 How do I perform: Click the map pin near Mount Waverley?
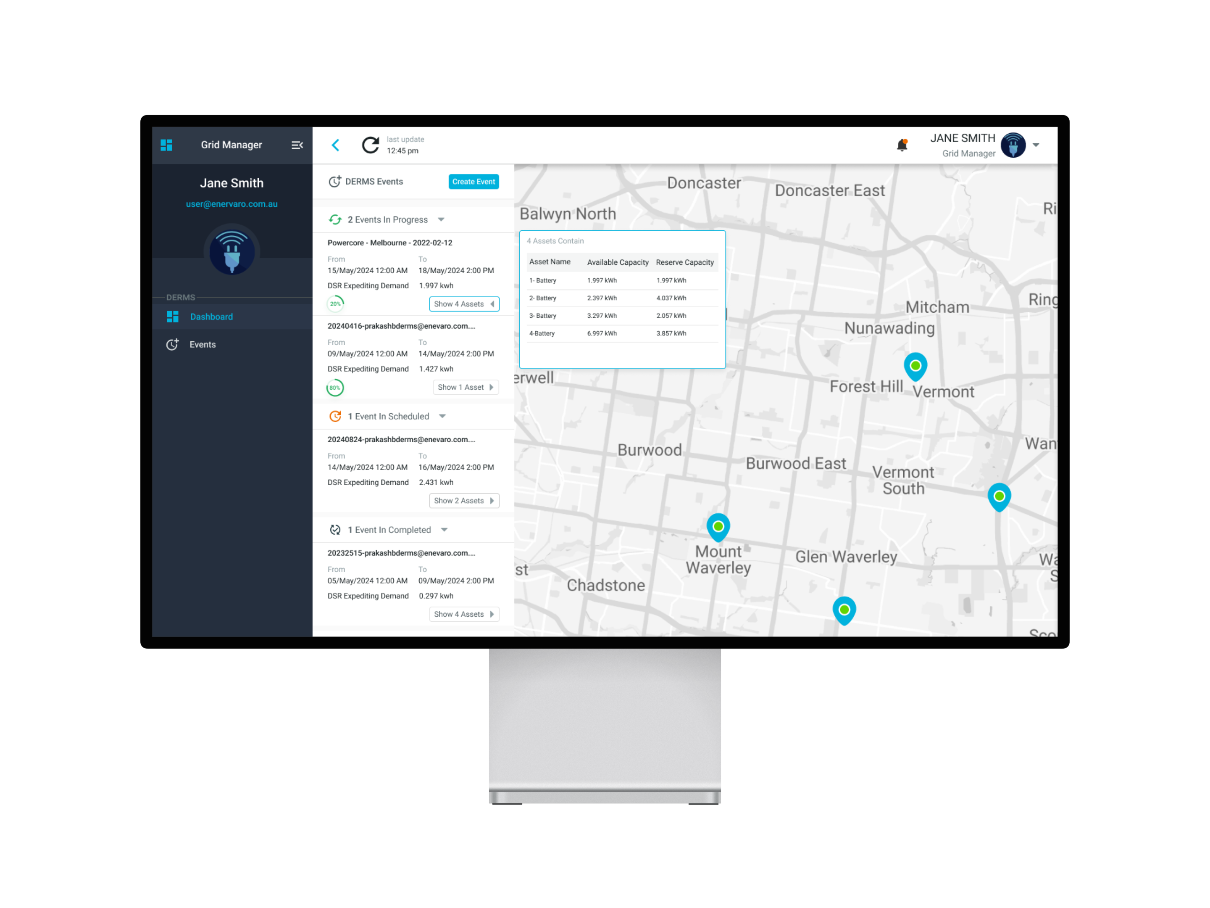point(718,527)
